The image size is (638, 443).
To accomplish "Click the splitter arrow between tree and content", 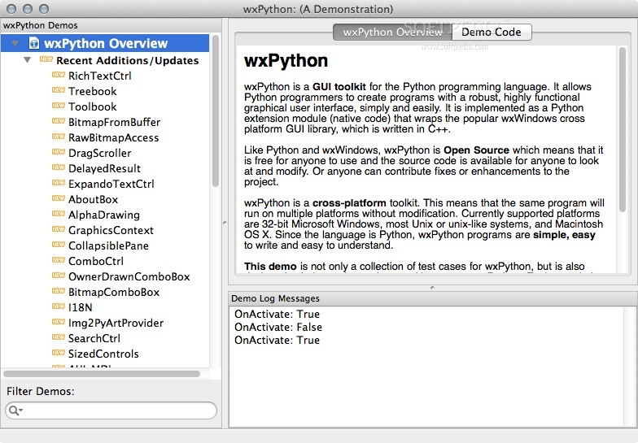I will point(225,223).
